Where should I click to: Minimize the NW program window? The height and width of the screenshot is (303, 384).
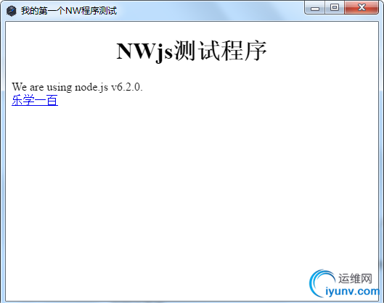click(x=315, y=7)
